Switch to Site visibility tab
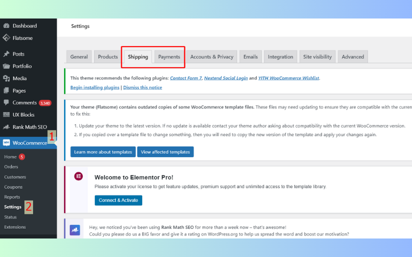 click(317, 57)
